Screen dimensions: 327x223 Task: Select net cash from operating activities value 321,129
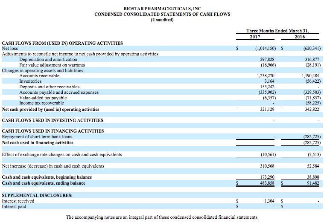(x=267, y=110)
